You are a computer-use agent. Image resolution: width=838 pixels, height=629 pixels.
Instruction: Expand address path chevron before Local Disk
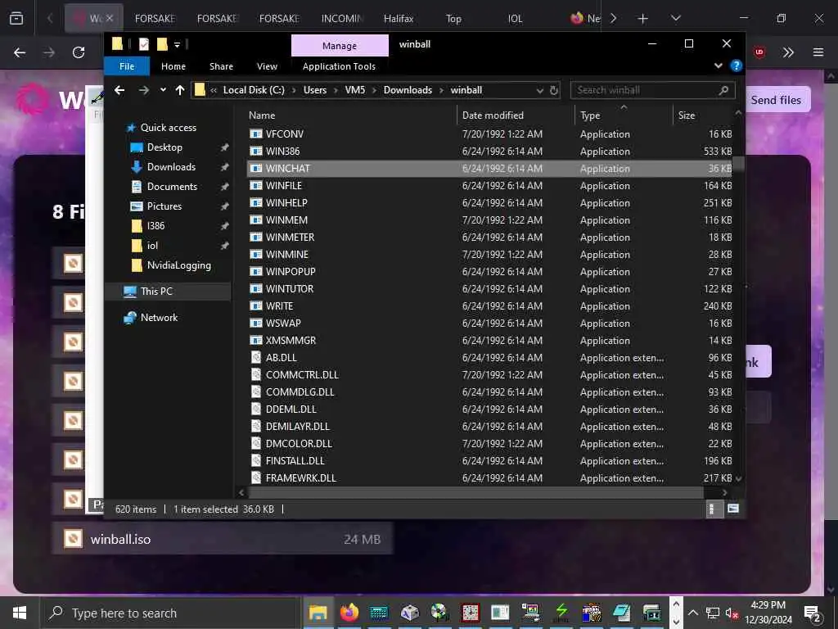(x=214, y=90)
